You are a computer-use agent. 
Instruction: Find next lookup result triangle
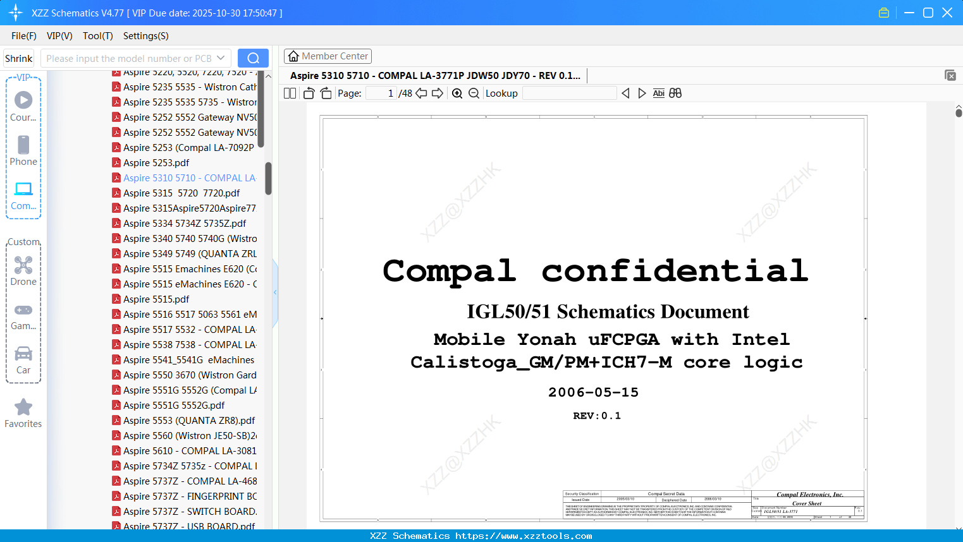pos(642,93)
